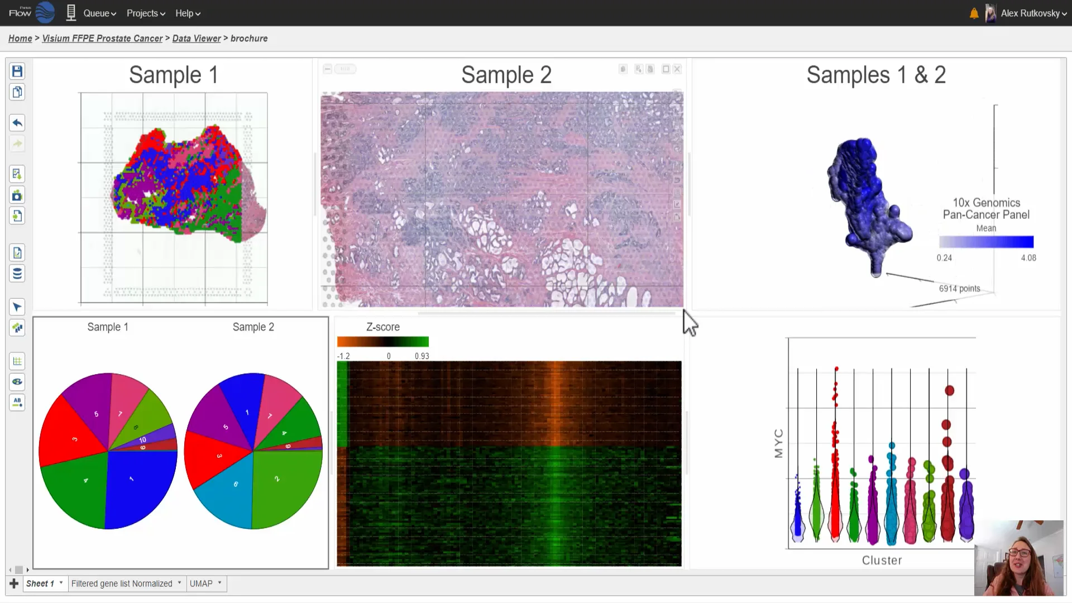Select the UMAP tab
The image size is (1072, 603).
[x=201, y=583]
